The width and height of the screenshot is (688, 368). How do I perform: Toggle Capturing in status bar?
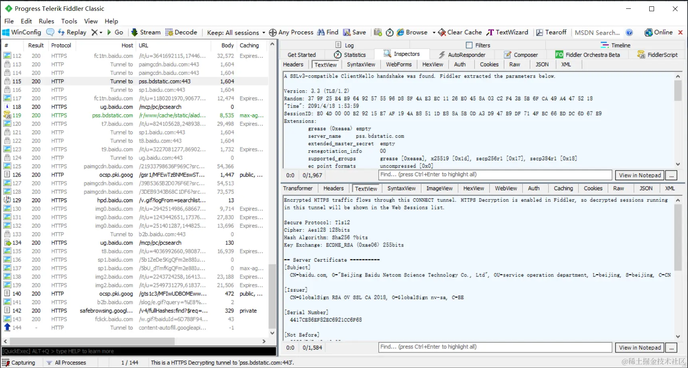tap(19, 363)
